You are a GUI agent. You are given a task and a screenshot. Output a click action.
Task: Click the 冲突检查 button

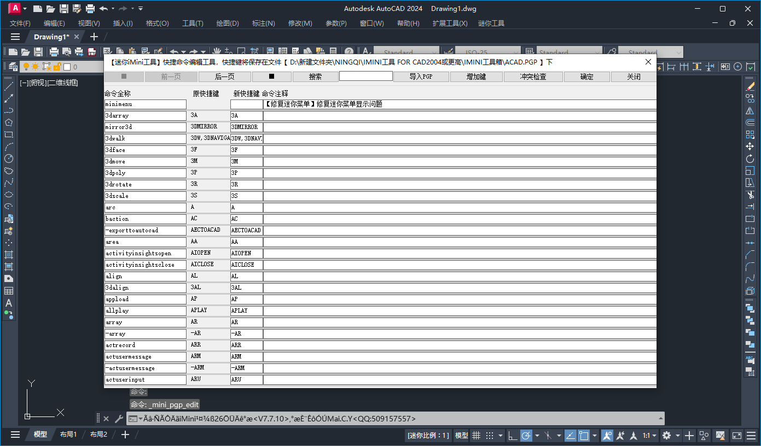tap(533, 77)
